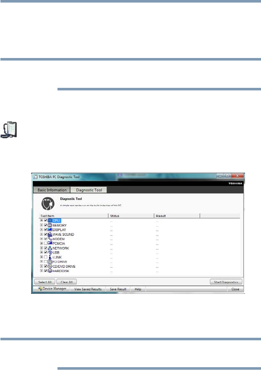The image size is (261, 374).
Task: Uncheck the CPU test checkbox
Action: [46, 220]
